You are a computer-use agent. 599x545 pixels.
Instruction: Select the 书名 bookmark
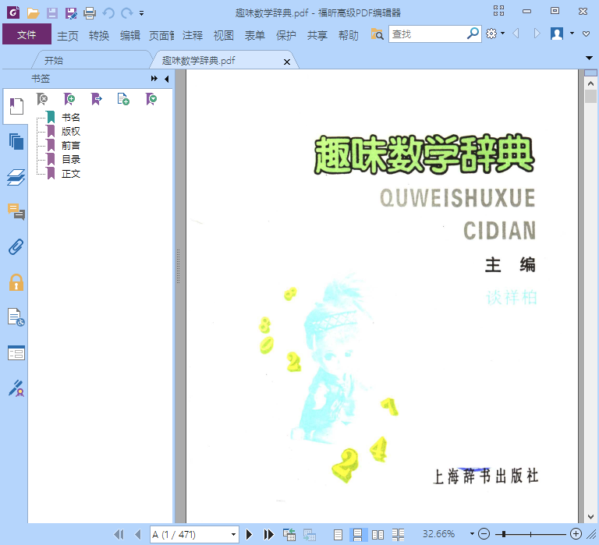[x=71, y=117]
